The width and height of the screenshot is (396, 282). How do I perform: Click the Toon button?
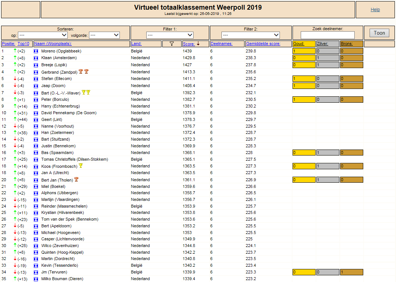click(x=379, y=33)
